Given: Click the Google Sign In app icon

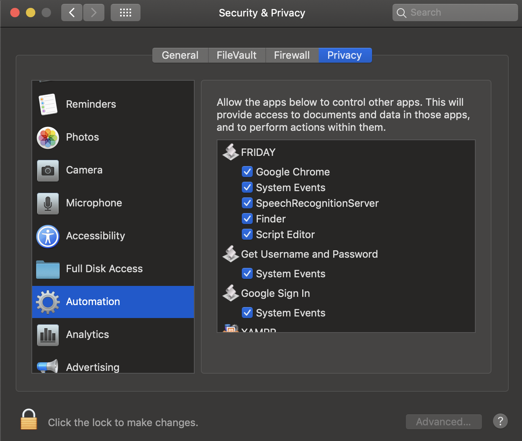Looking at the screenshot, I should tap(231, 293).
